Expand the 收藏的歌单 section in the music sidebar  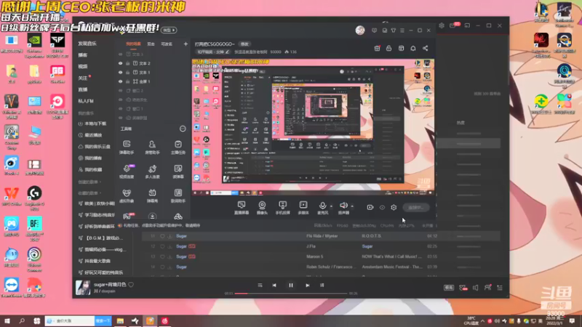pyautogui.click(x=89, y=193)
